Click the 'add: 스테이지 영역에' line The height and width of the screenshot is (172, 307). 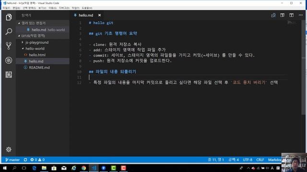(127, 50)
